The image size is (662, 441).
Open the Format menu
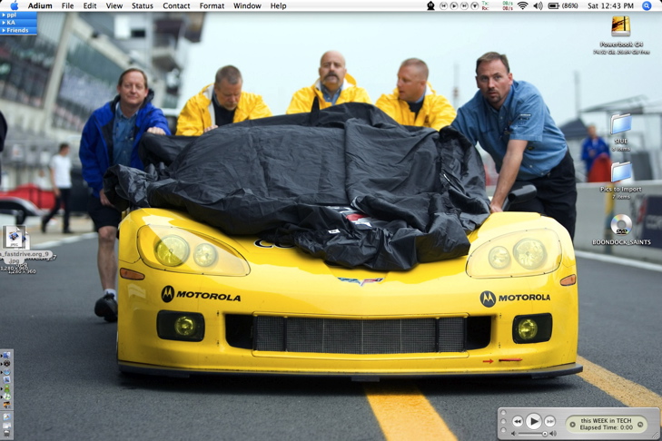click(x=212, y=6)
